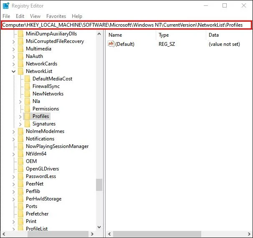Click the NoImeModeImes folder icon
The image size is (253, 238).
click(20, 131)
